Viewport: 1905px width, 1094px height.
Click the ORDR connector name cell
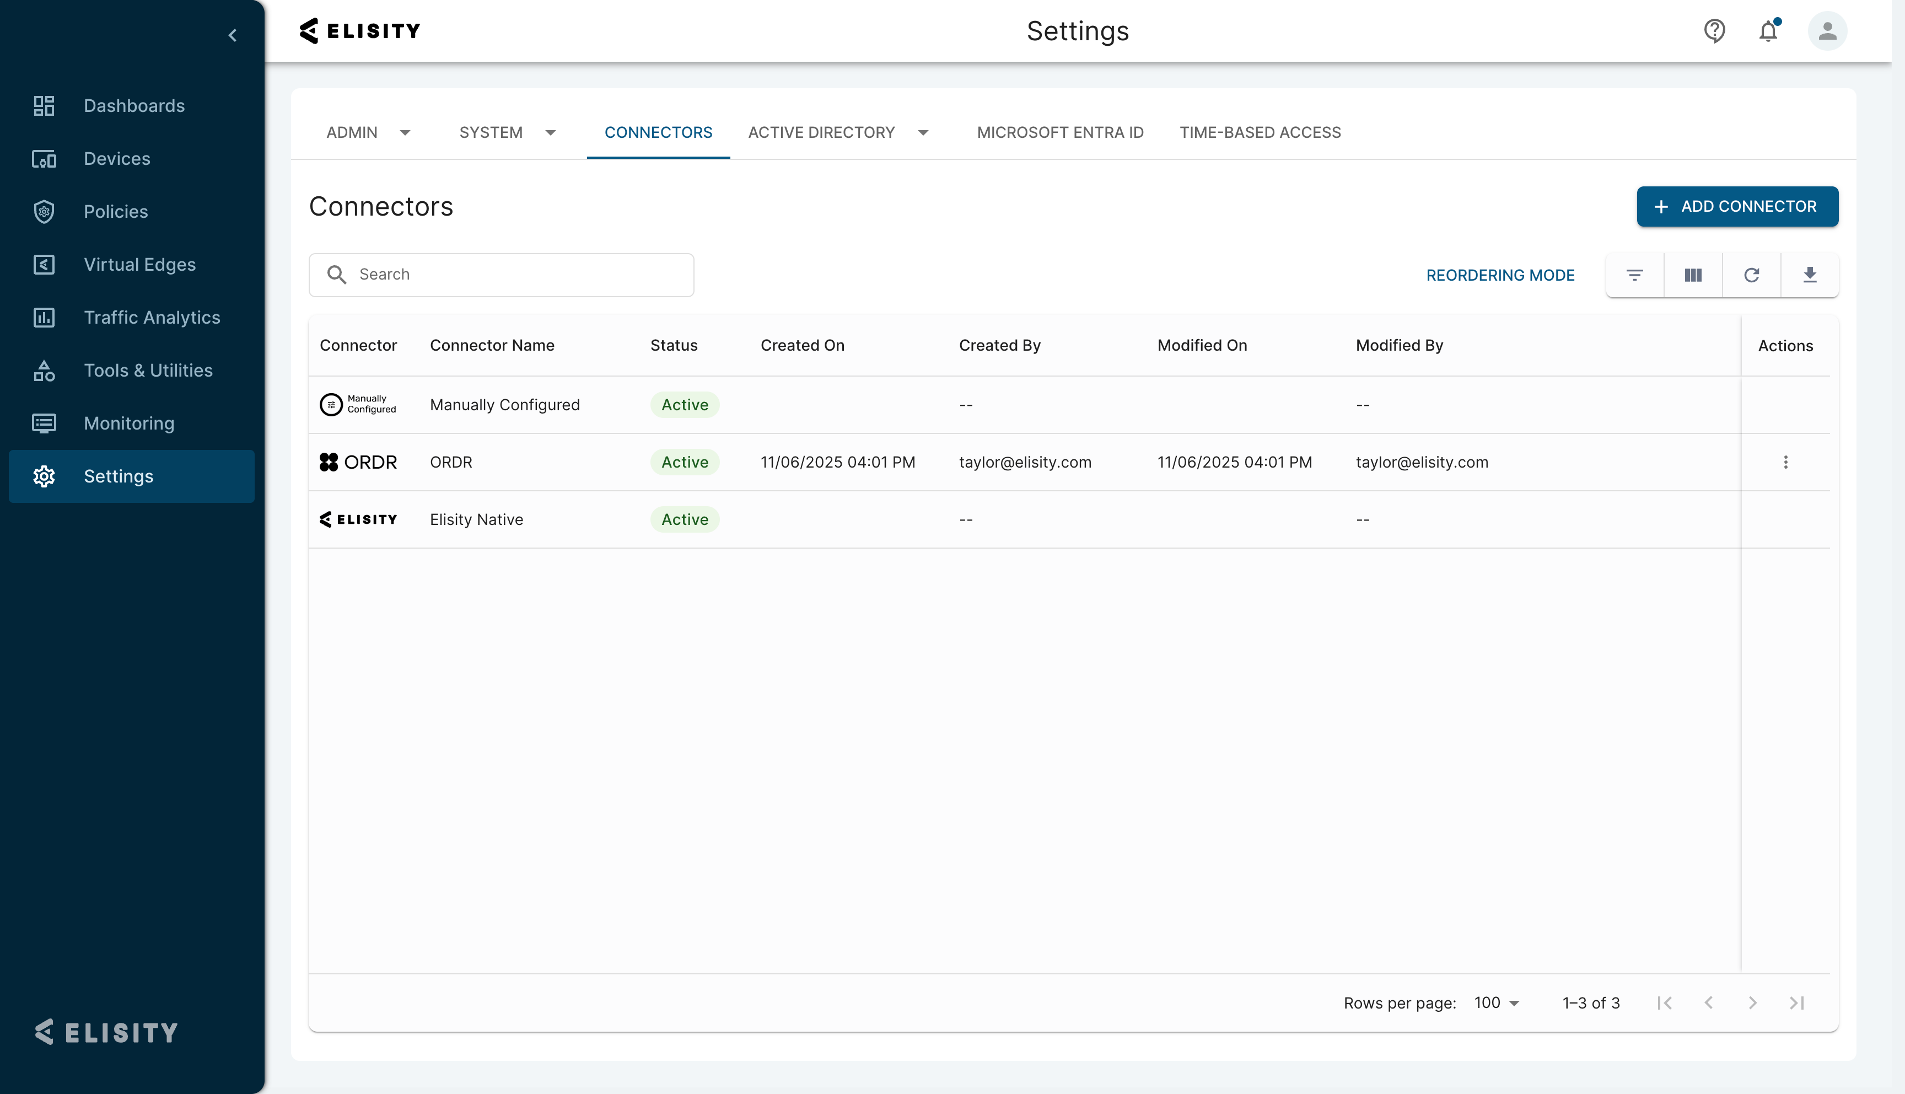pos(450,462)
